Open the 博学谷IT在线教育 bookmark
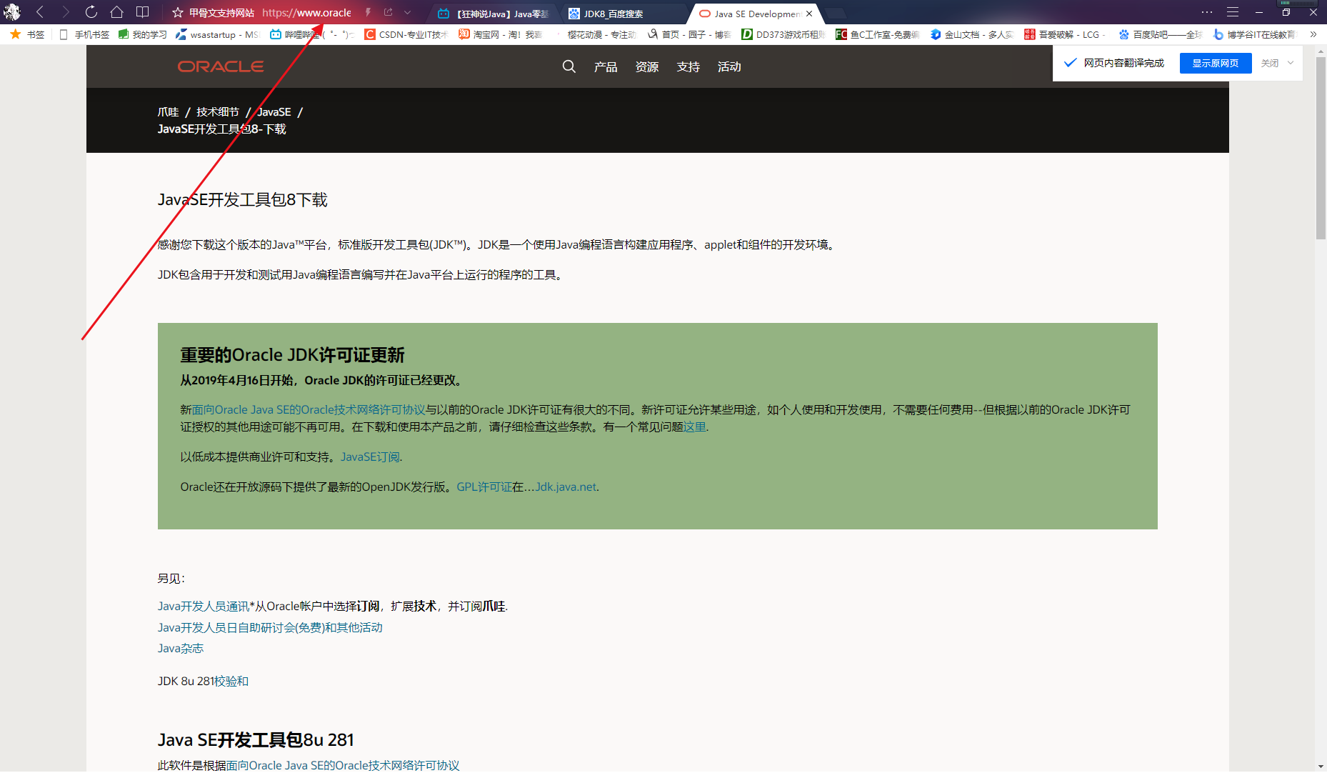 tap(1255, 34)
